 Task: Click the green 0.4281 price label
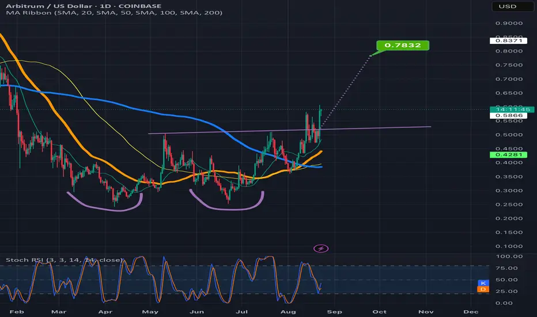point(509,154)
